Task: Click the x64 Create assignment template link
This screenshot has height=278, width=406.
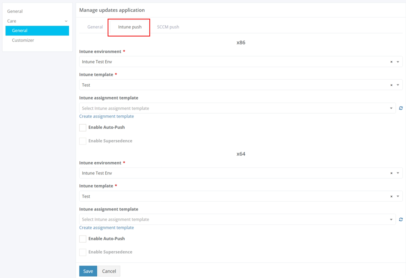Action: point(107,228)
